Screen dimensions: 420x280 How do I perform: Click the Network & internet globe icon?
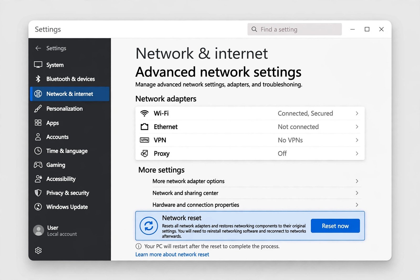[x=38, y=94]
